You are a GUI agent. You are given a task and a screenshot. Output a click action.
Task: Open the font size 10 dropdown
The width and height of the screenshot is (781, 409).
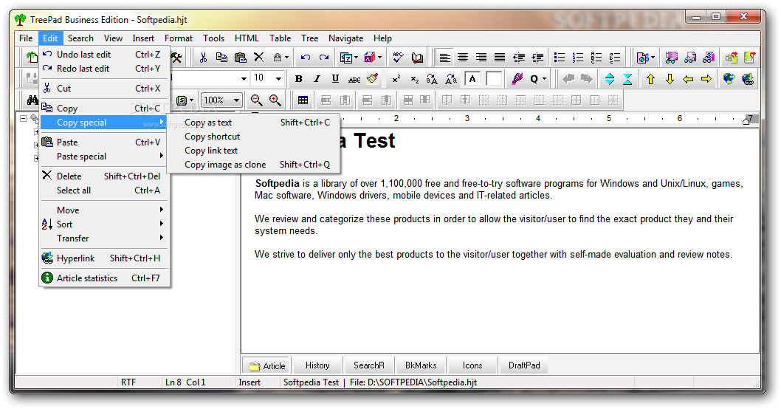click(x=278, y=78)
